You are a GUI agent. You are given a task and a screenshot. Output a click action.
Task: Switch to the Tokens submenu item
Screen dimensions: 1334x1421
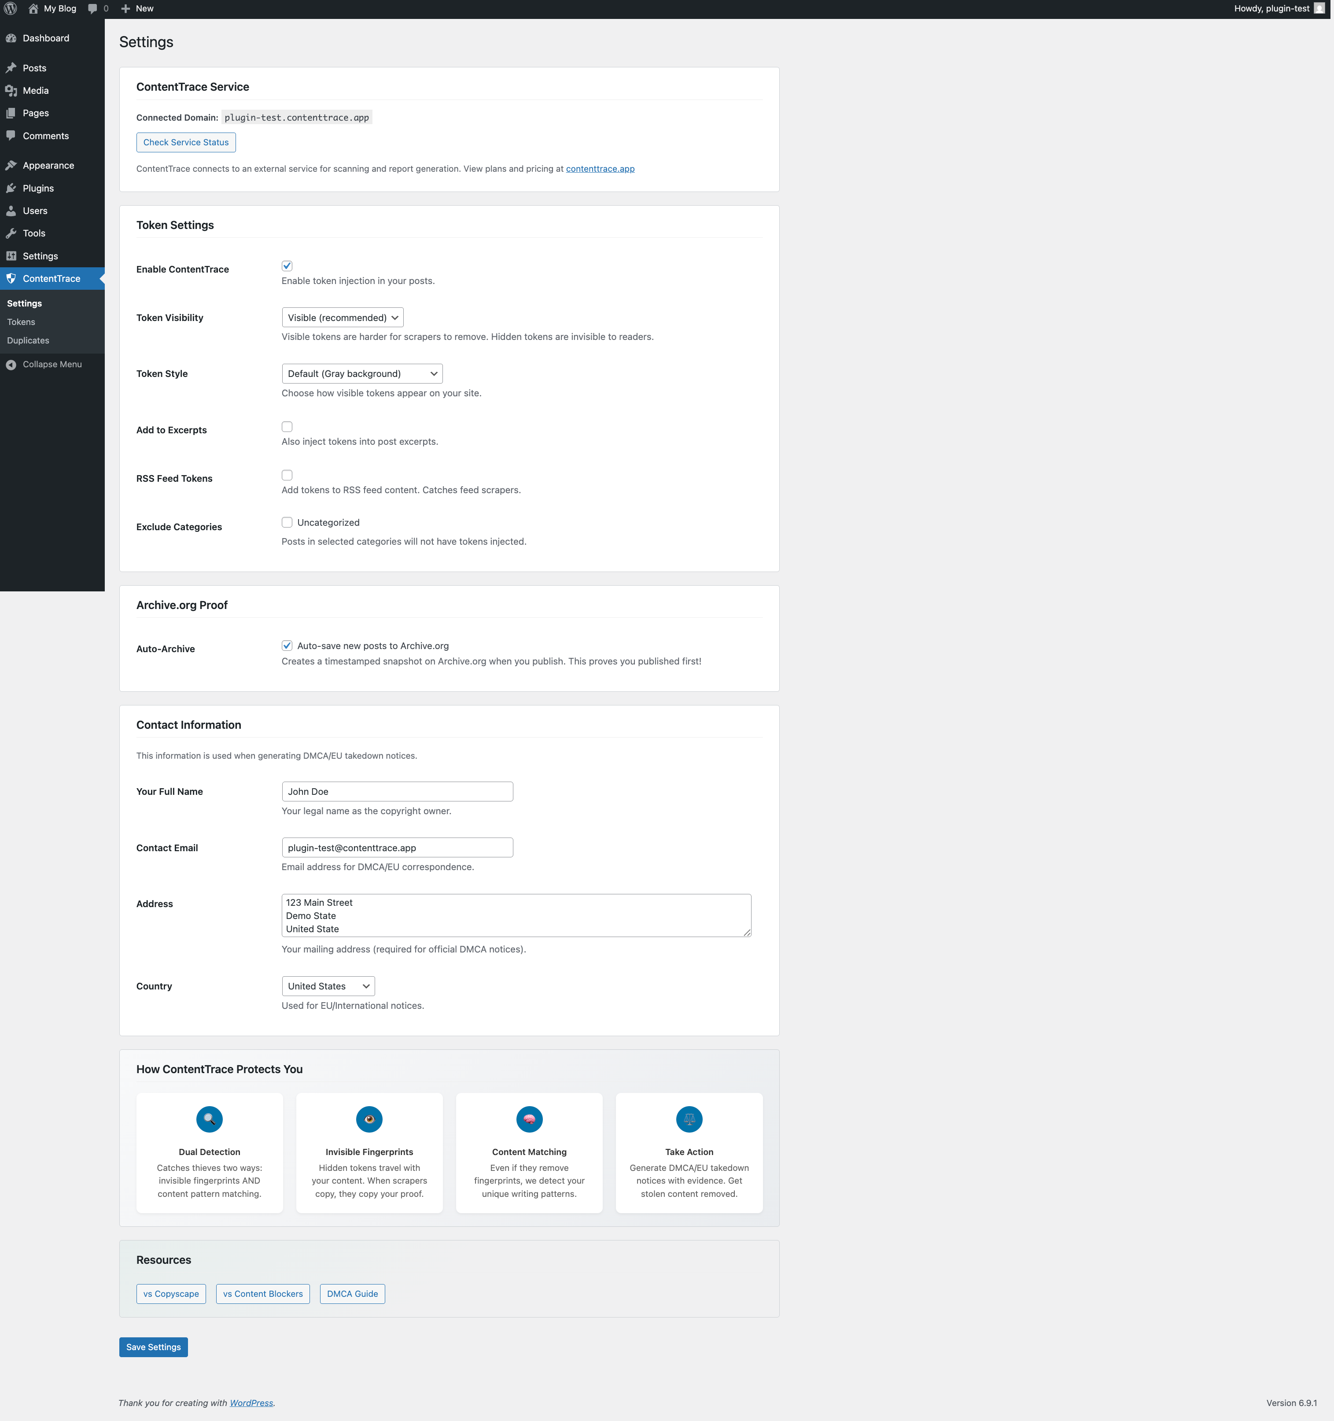pos(21,321)
